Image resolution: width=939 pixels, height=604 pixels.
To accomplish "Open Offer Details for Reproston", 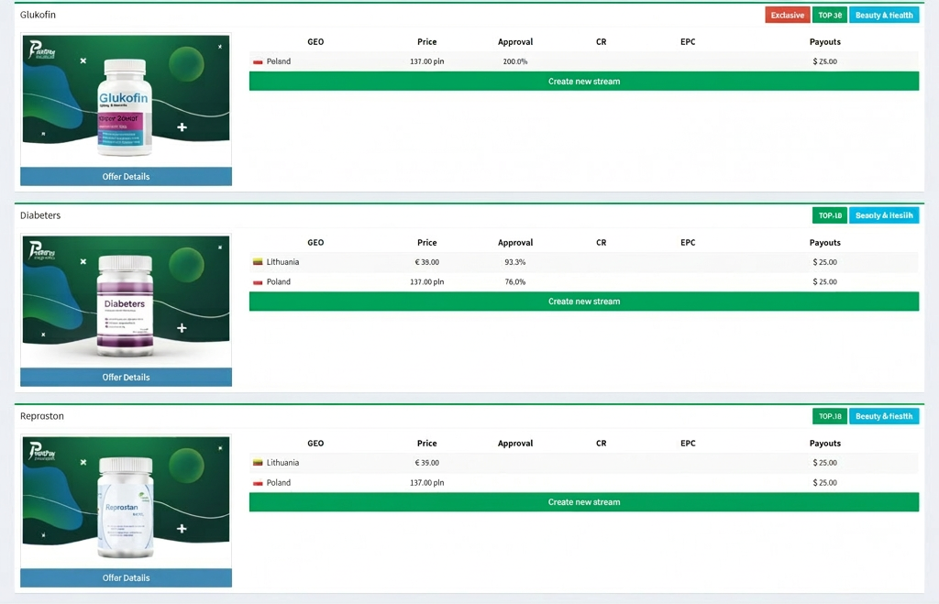I will [126, 577].
